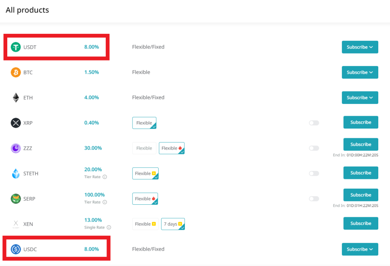Select the XRP Flexible term option
Screen dimensions: 390x266
pyautogui.click(x=144, y=123)
